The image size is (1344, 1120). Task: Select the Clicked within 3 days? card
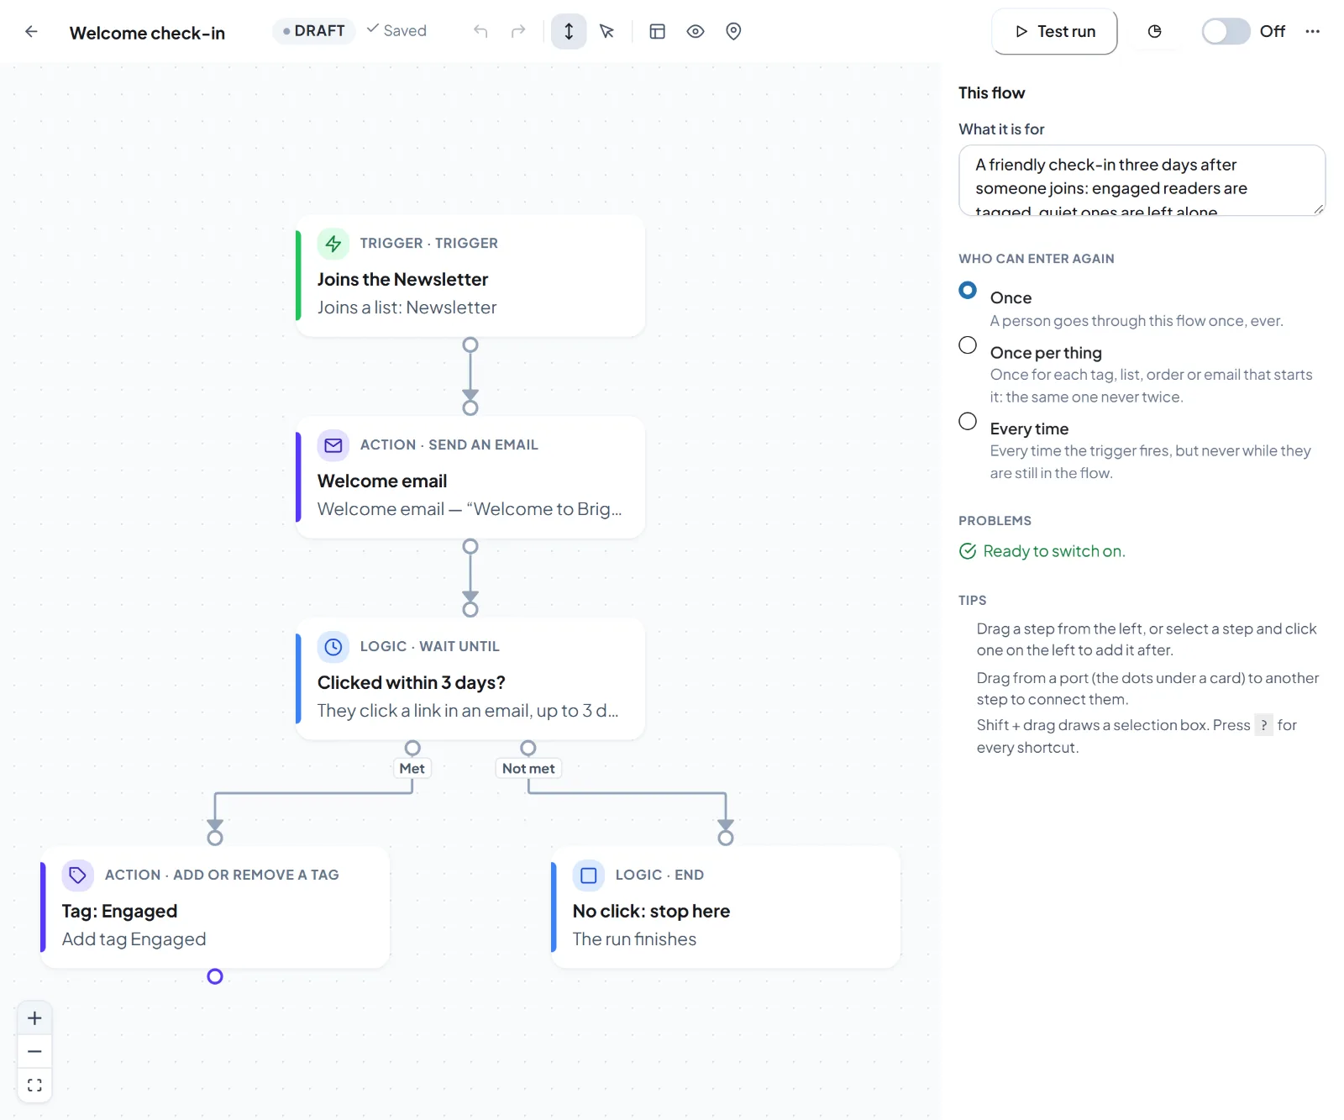pyautogui.click(x=470, y=679)
